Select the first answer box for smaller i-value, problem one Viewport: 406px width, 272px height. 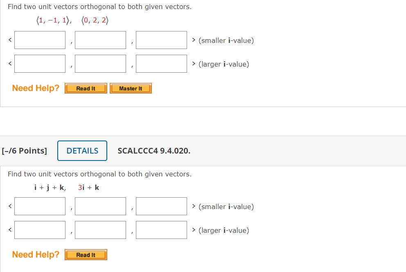40,40
